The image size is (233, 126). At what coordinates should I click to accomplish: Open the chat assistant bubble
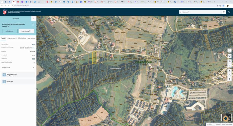click(x=225, y=118)
